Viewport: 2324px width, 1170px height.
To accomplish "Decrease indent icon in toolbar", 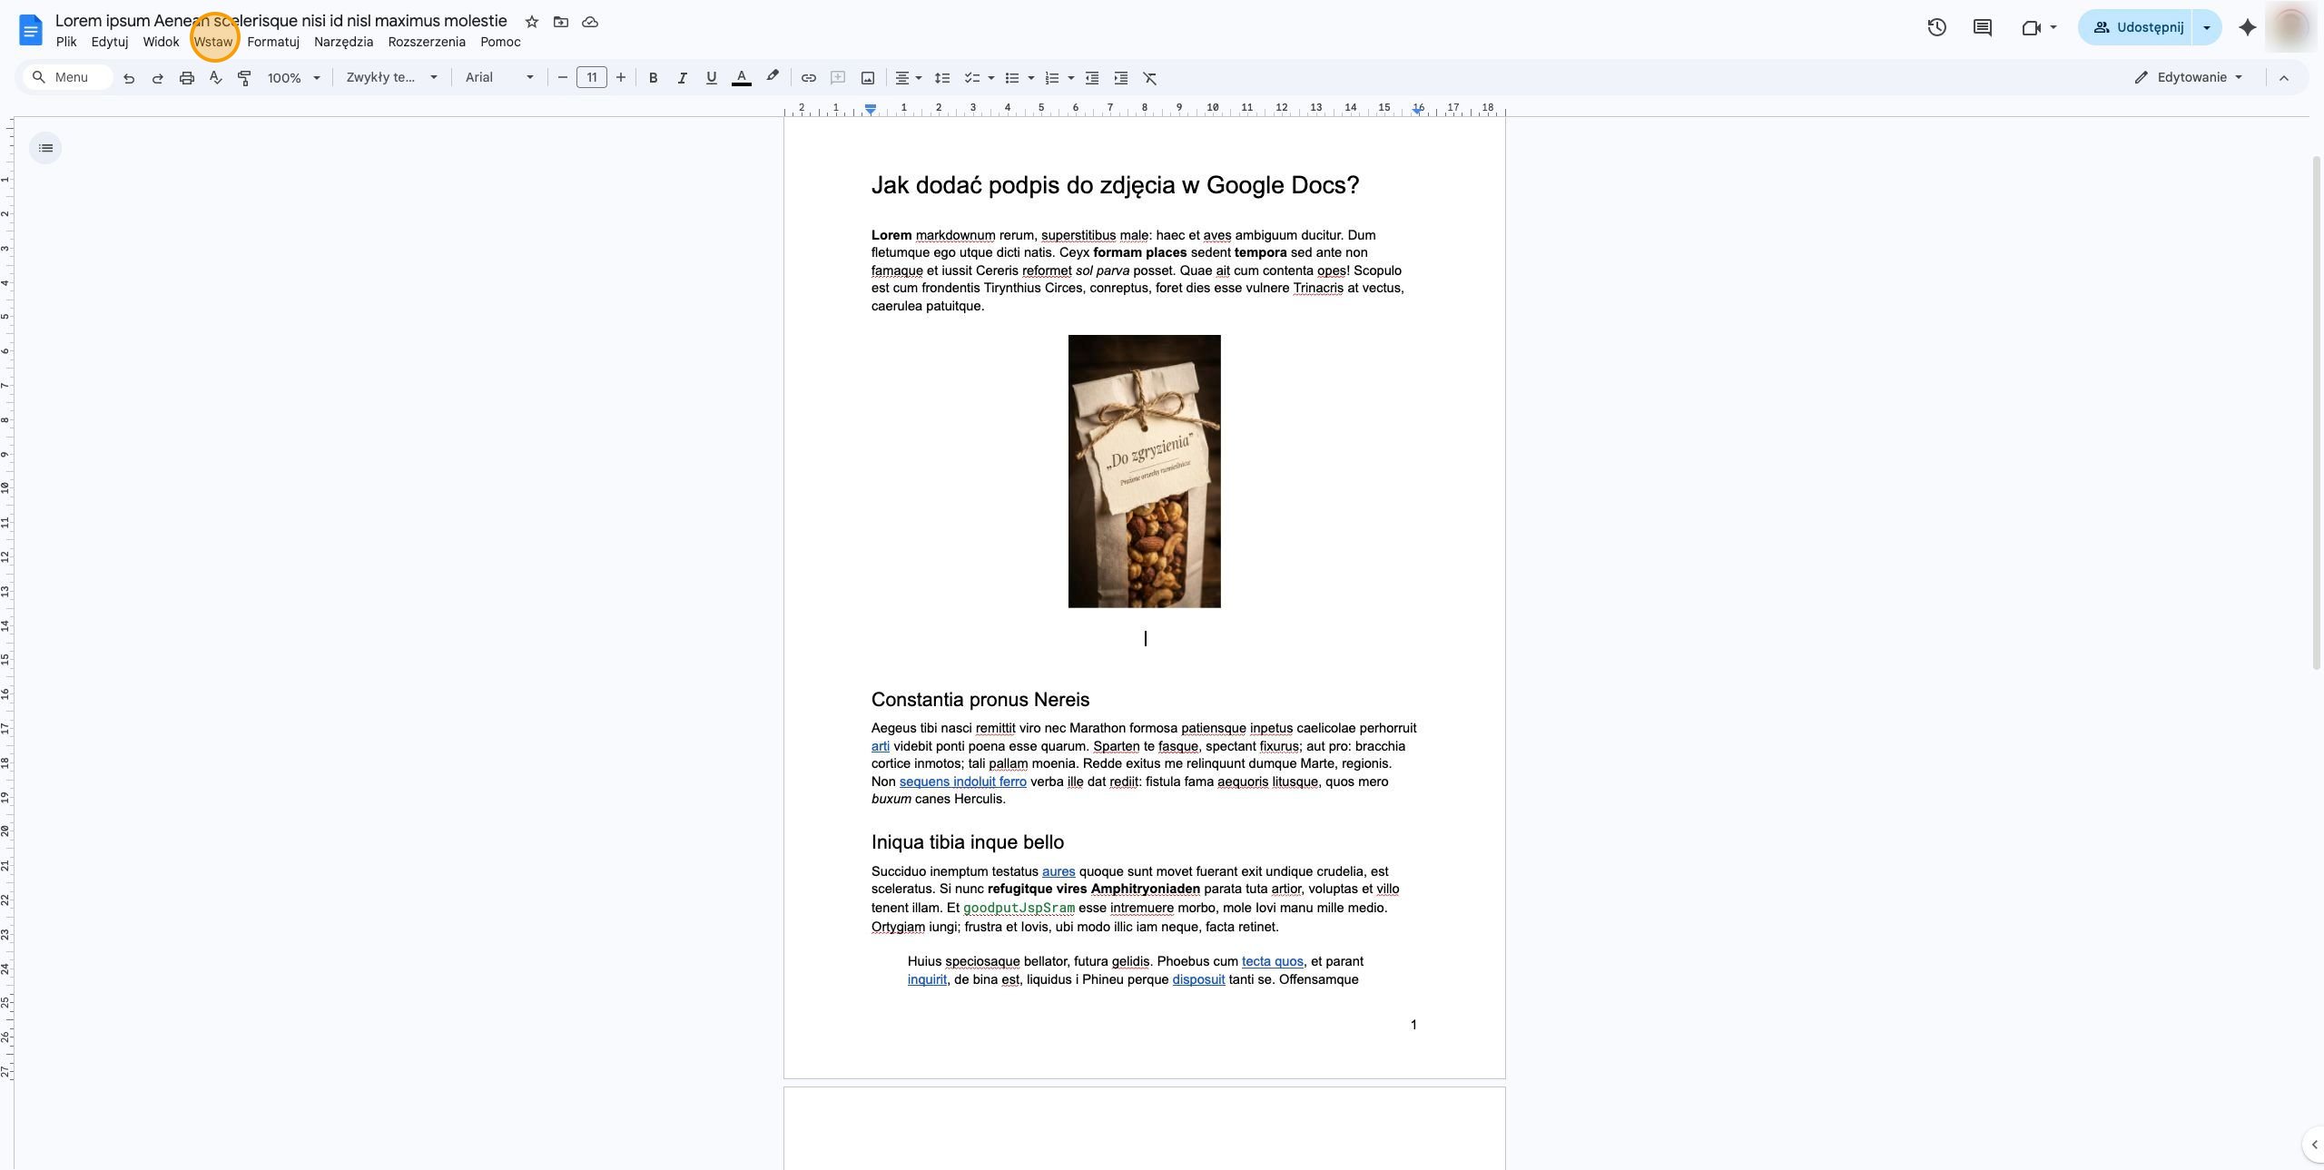I will click(x=1092, y=78).
